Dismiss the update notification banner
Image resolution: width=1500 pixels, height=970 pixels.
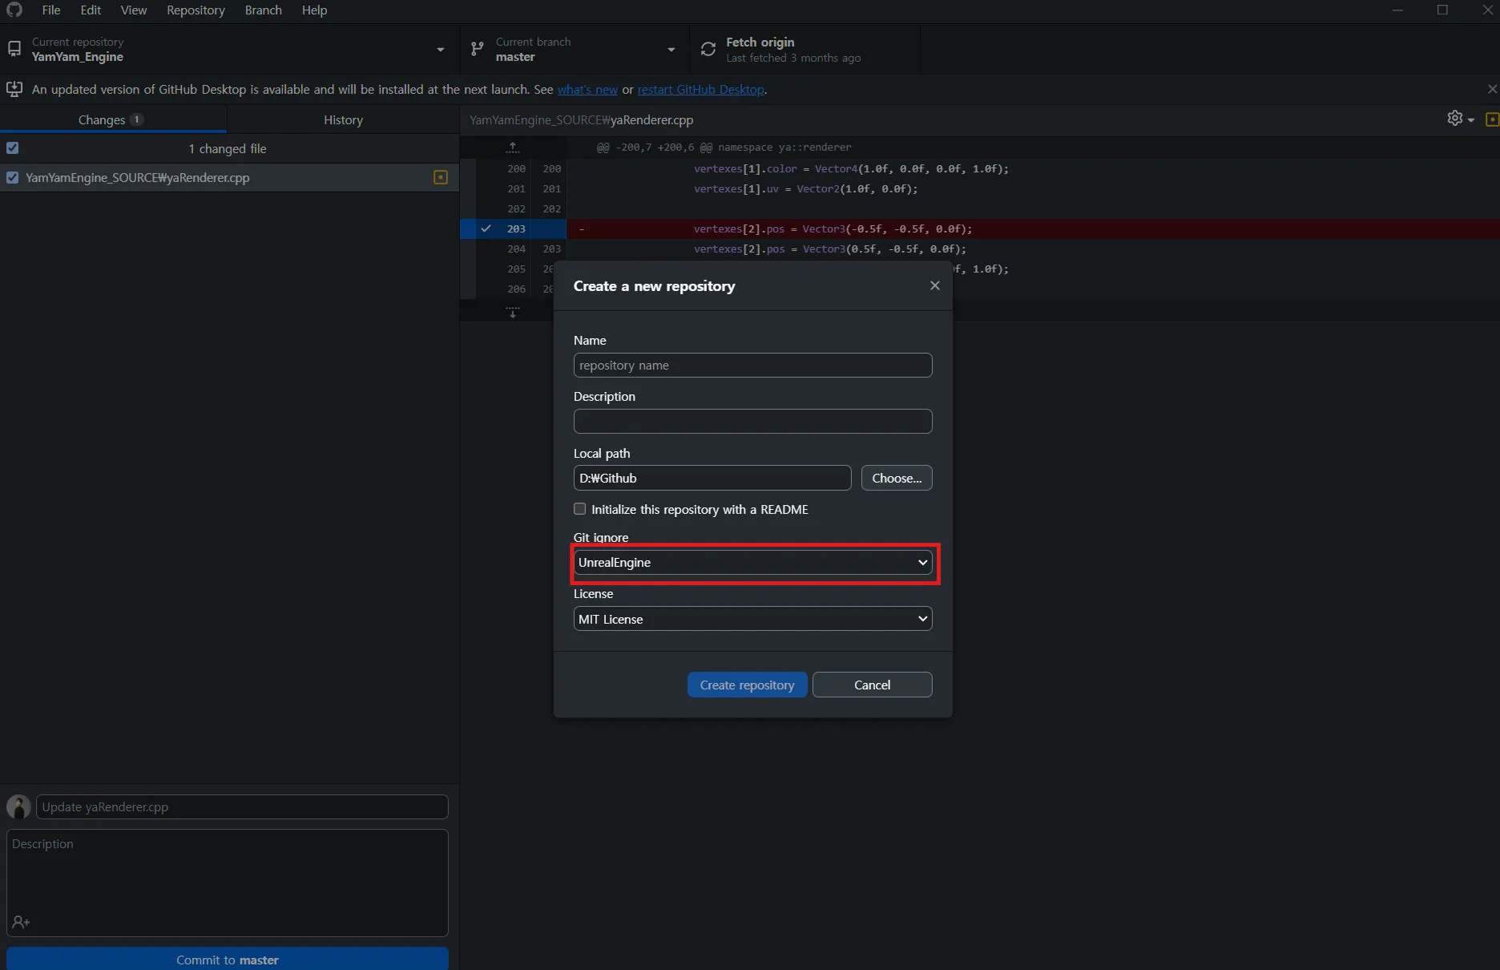click(1491, 89)
